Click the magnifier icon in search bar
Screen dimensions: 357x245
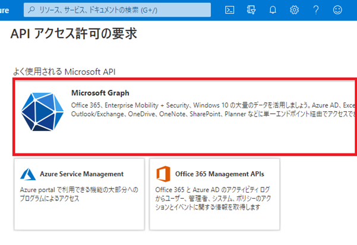[x=31, y=10]
